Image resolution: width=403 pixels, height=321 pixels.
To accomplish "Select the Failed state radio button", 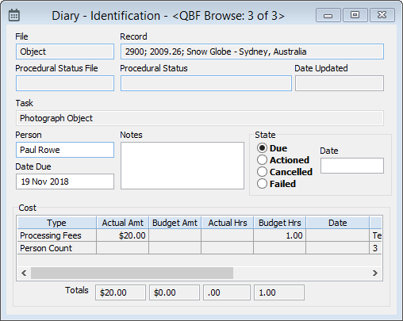I will click(262, 184).
